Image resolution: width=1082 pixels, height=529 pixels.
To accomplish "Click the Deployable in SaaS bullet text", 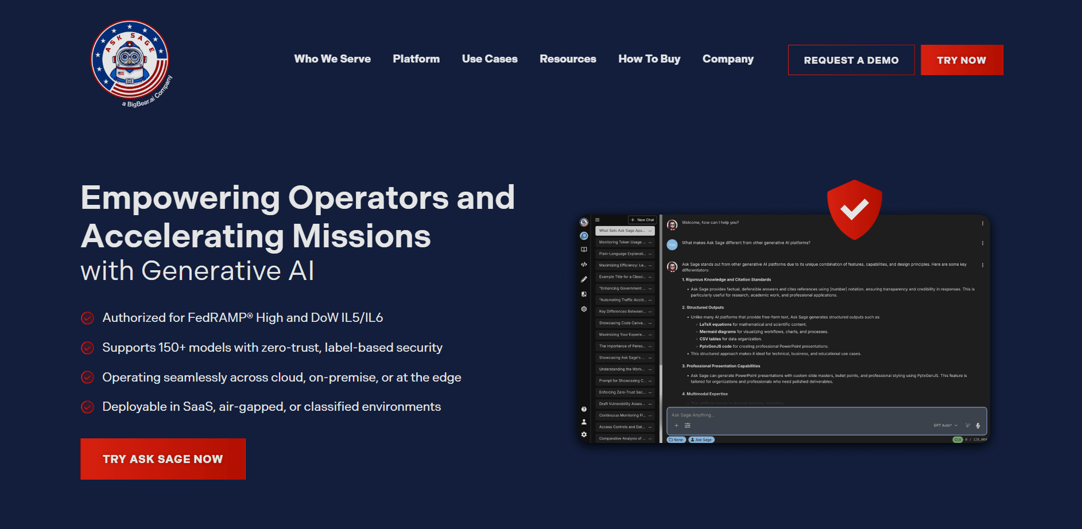I will (x=272, y=407).
